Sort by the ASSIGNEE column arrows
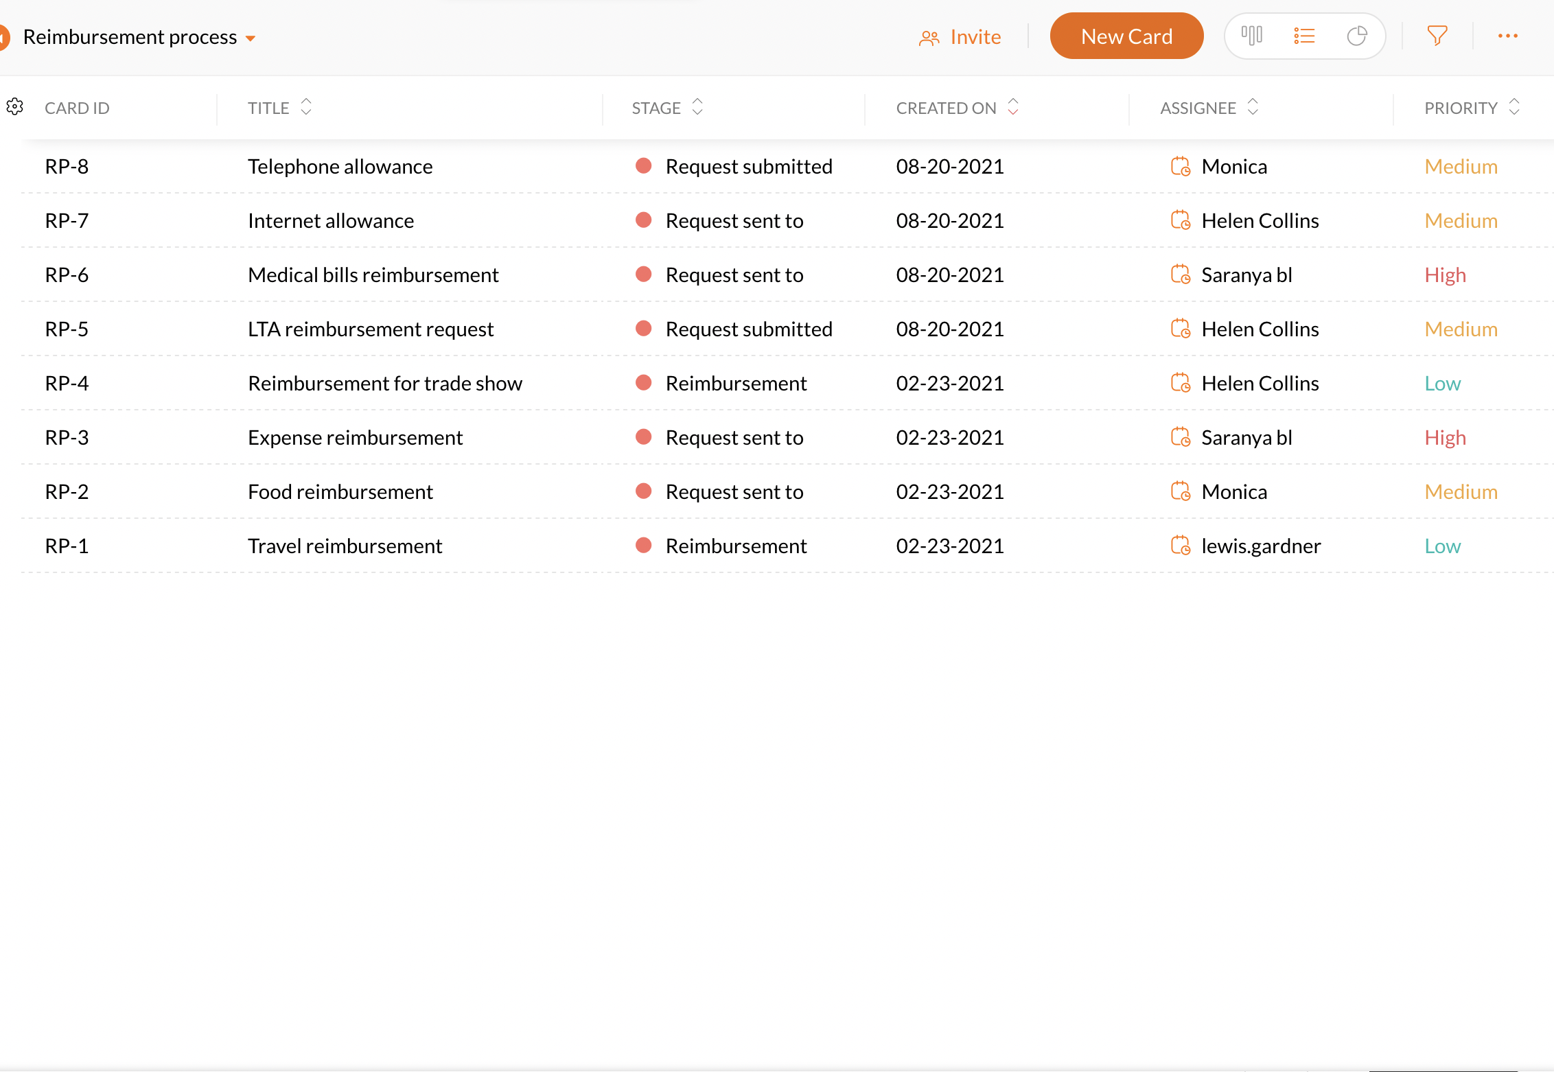1554x1072 pixels. click(x=1253, y=107)
